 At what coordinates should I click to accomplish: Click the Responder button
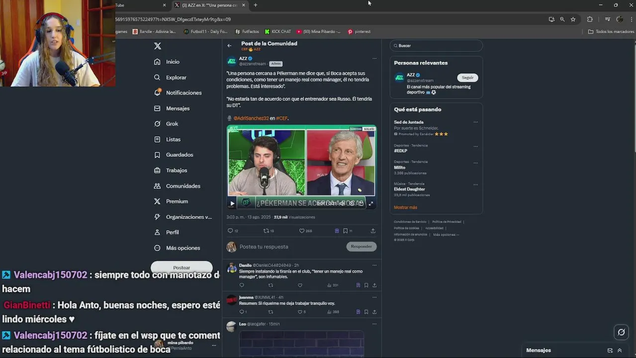click(x=362, y=247)
